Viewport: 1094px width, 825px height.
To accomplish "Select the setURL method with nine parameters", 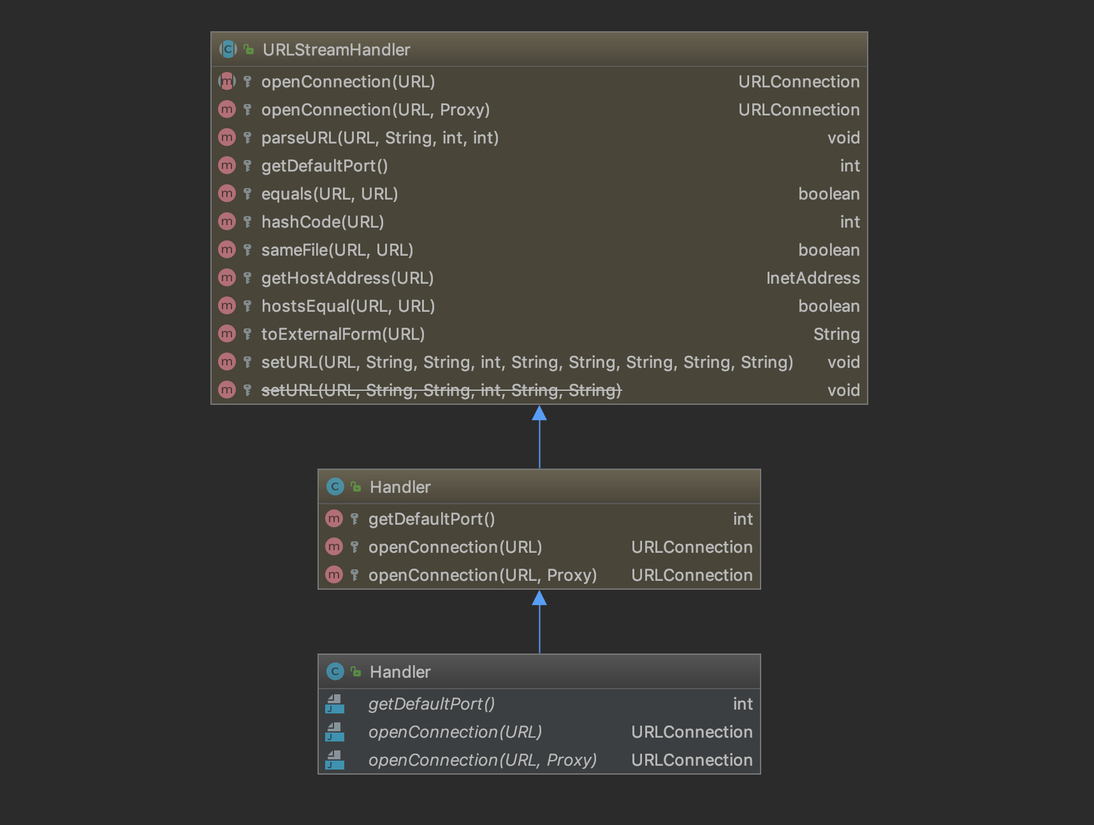I will (x=527, y=362).
